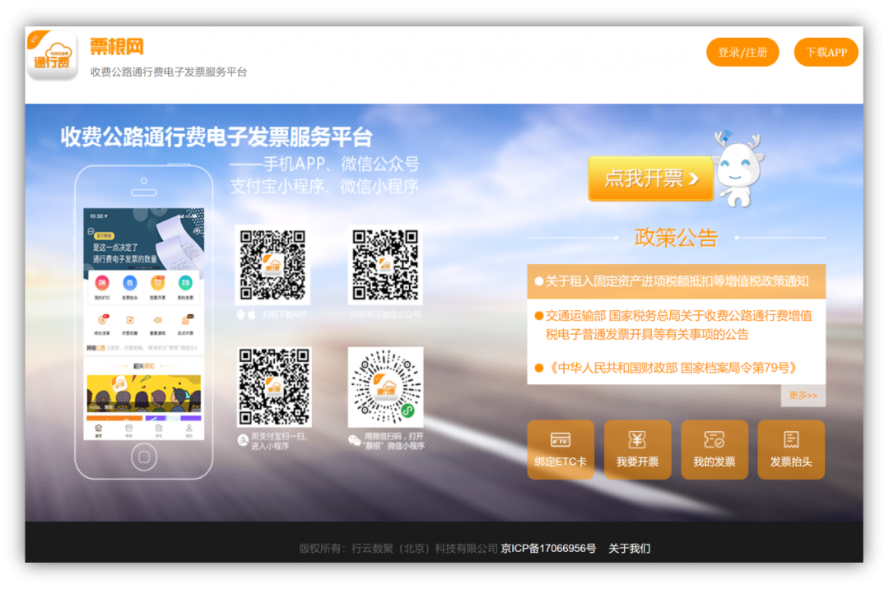Click the 票根网 site title

[x=117, y=46]
